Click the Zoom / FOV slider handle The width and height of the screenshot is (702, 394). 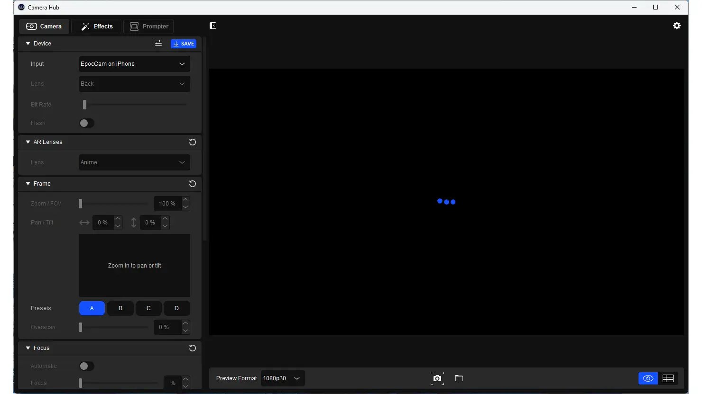pos(81,204)
